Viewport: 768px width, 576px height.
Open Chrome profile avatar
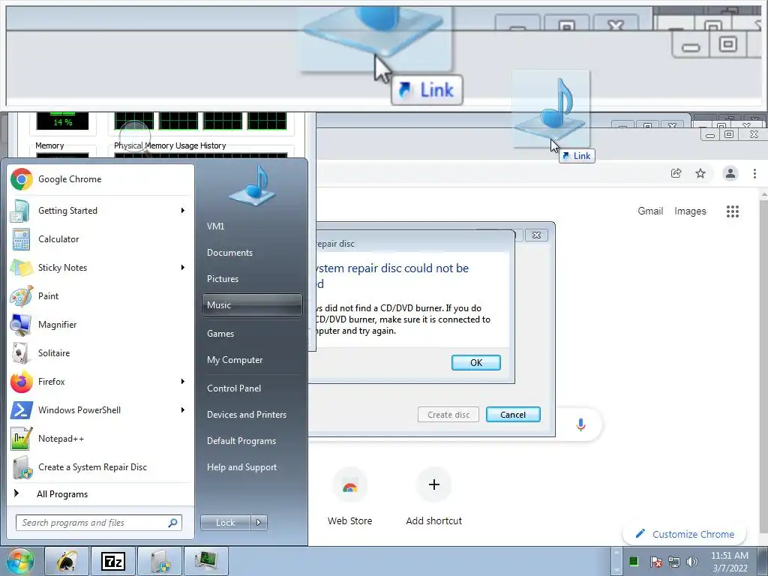coord(730,173)
